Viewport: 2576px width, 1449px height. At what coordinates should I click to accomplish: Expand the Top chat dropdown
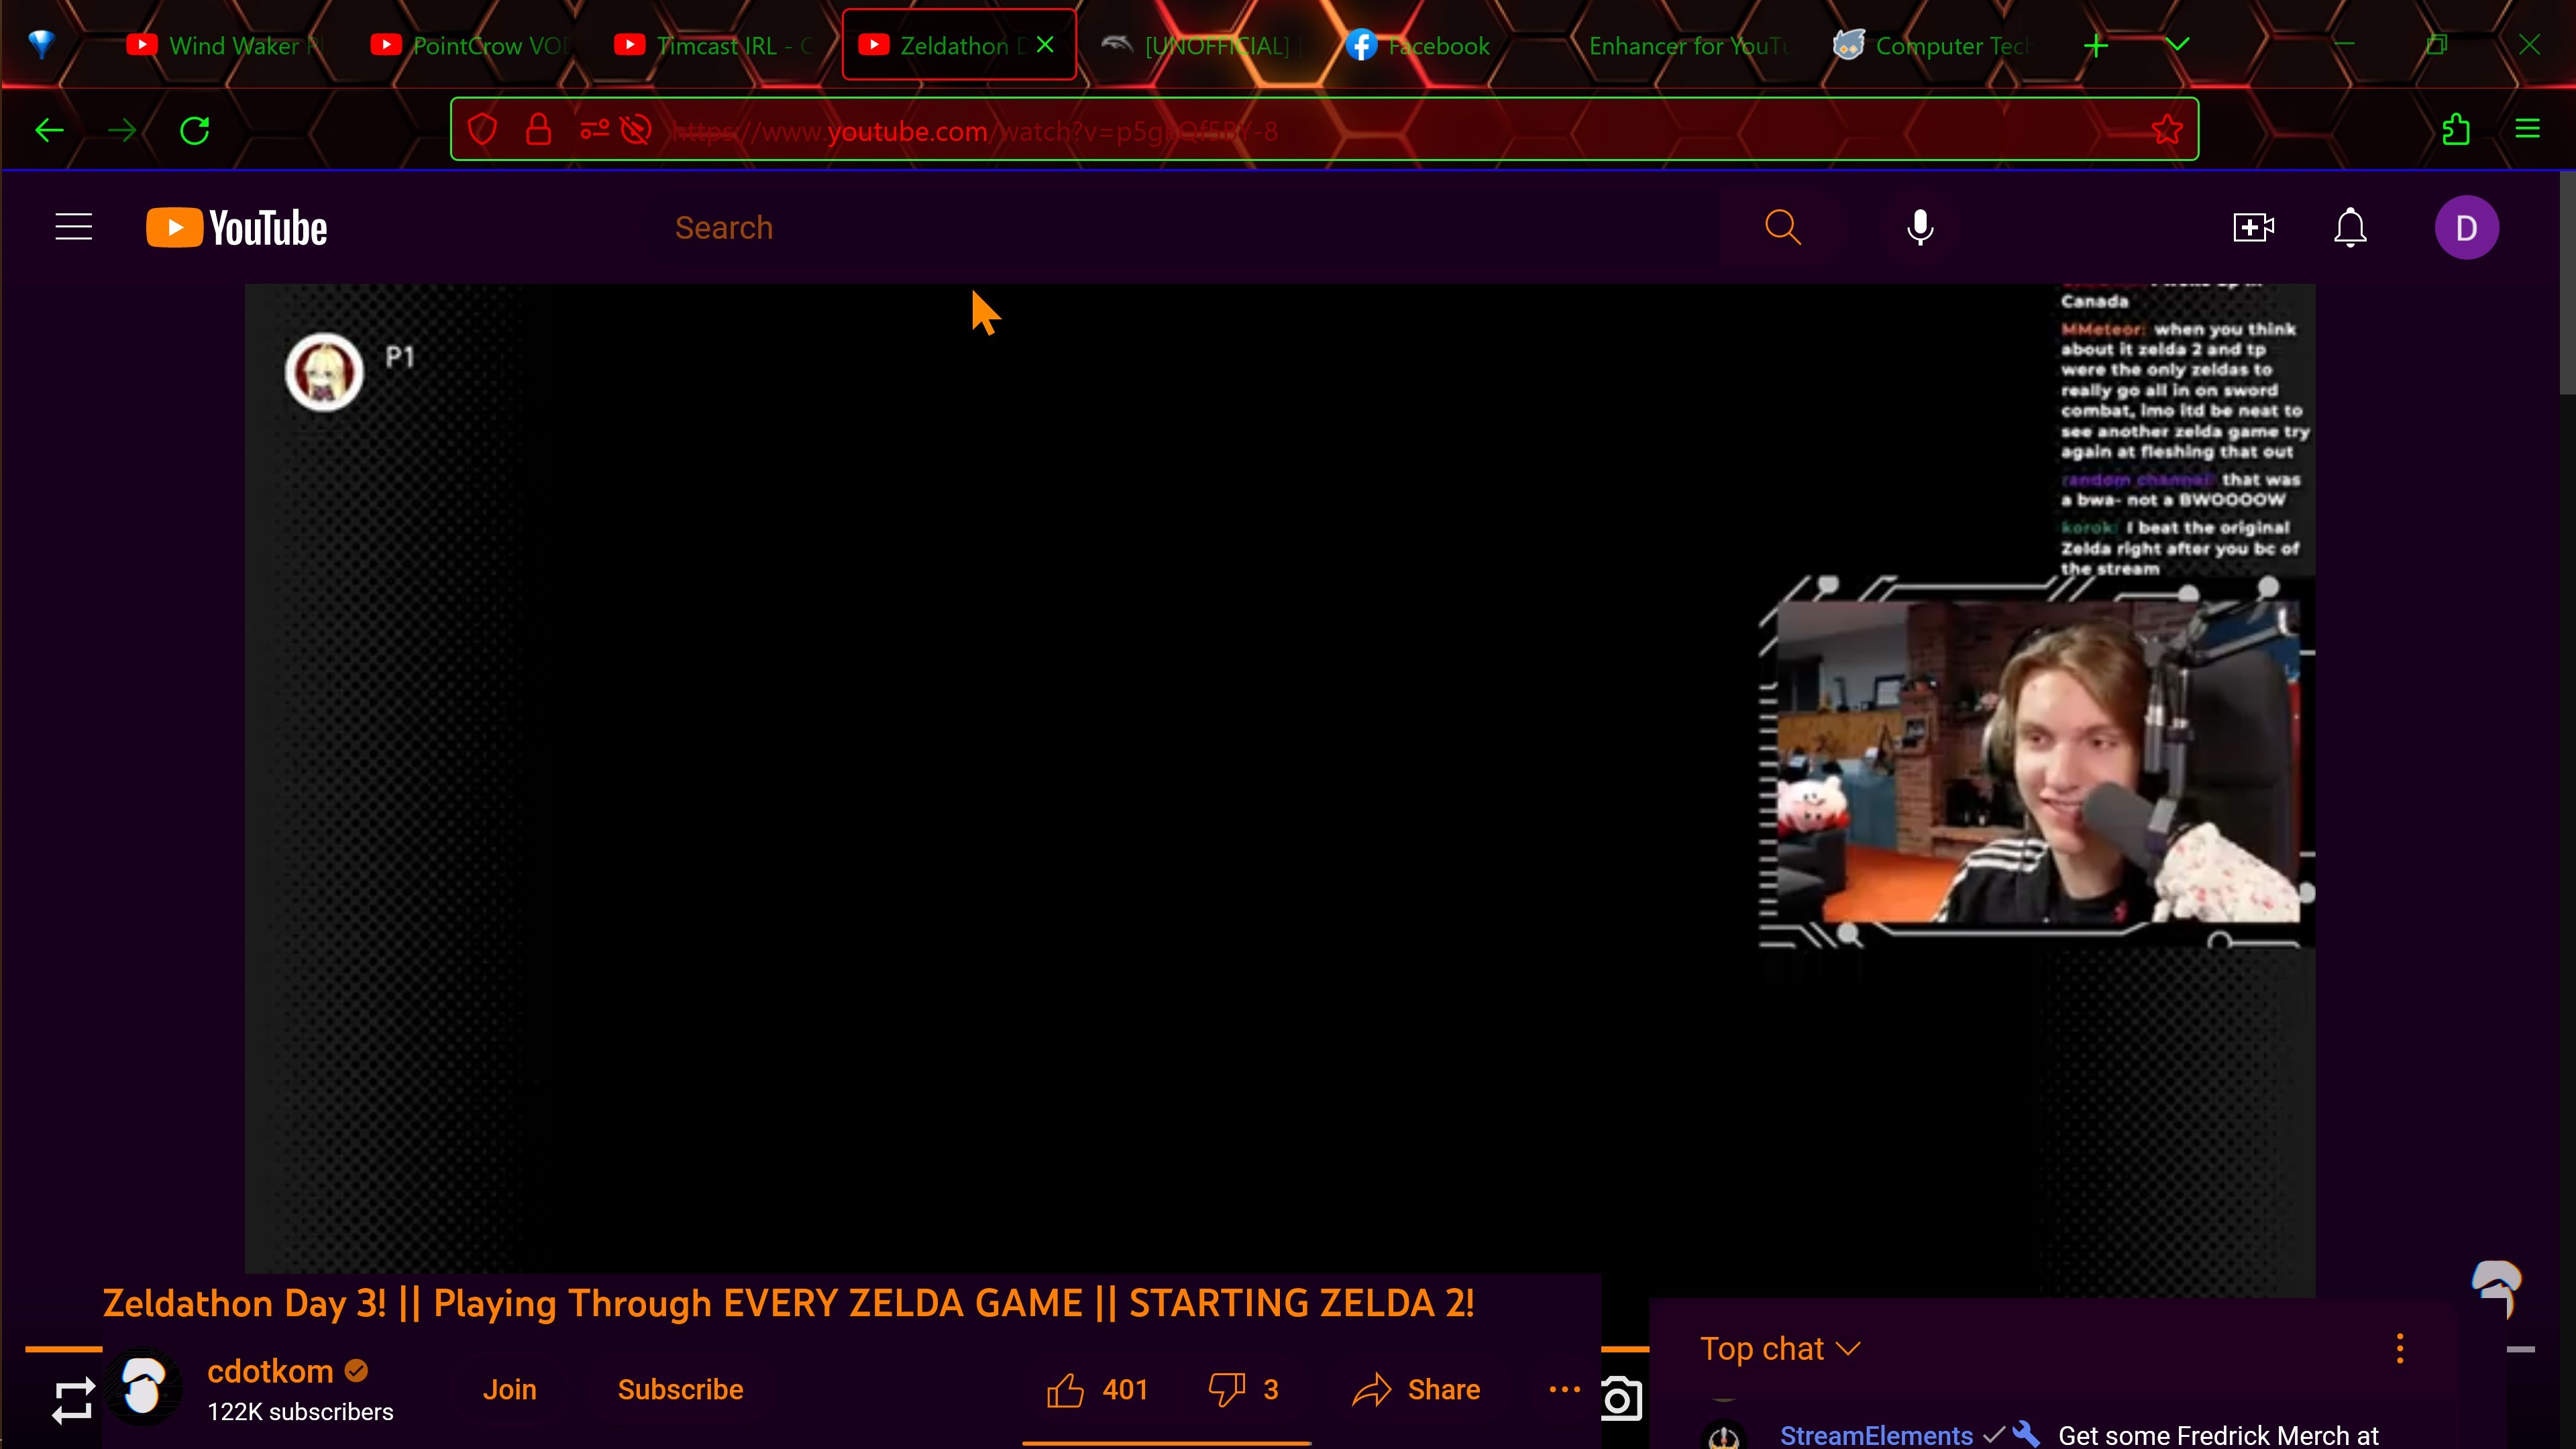tap(1780, 1349)
